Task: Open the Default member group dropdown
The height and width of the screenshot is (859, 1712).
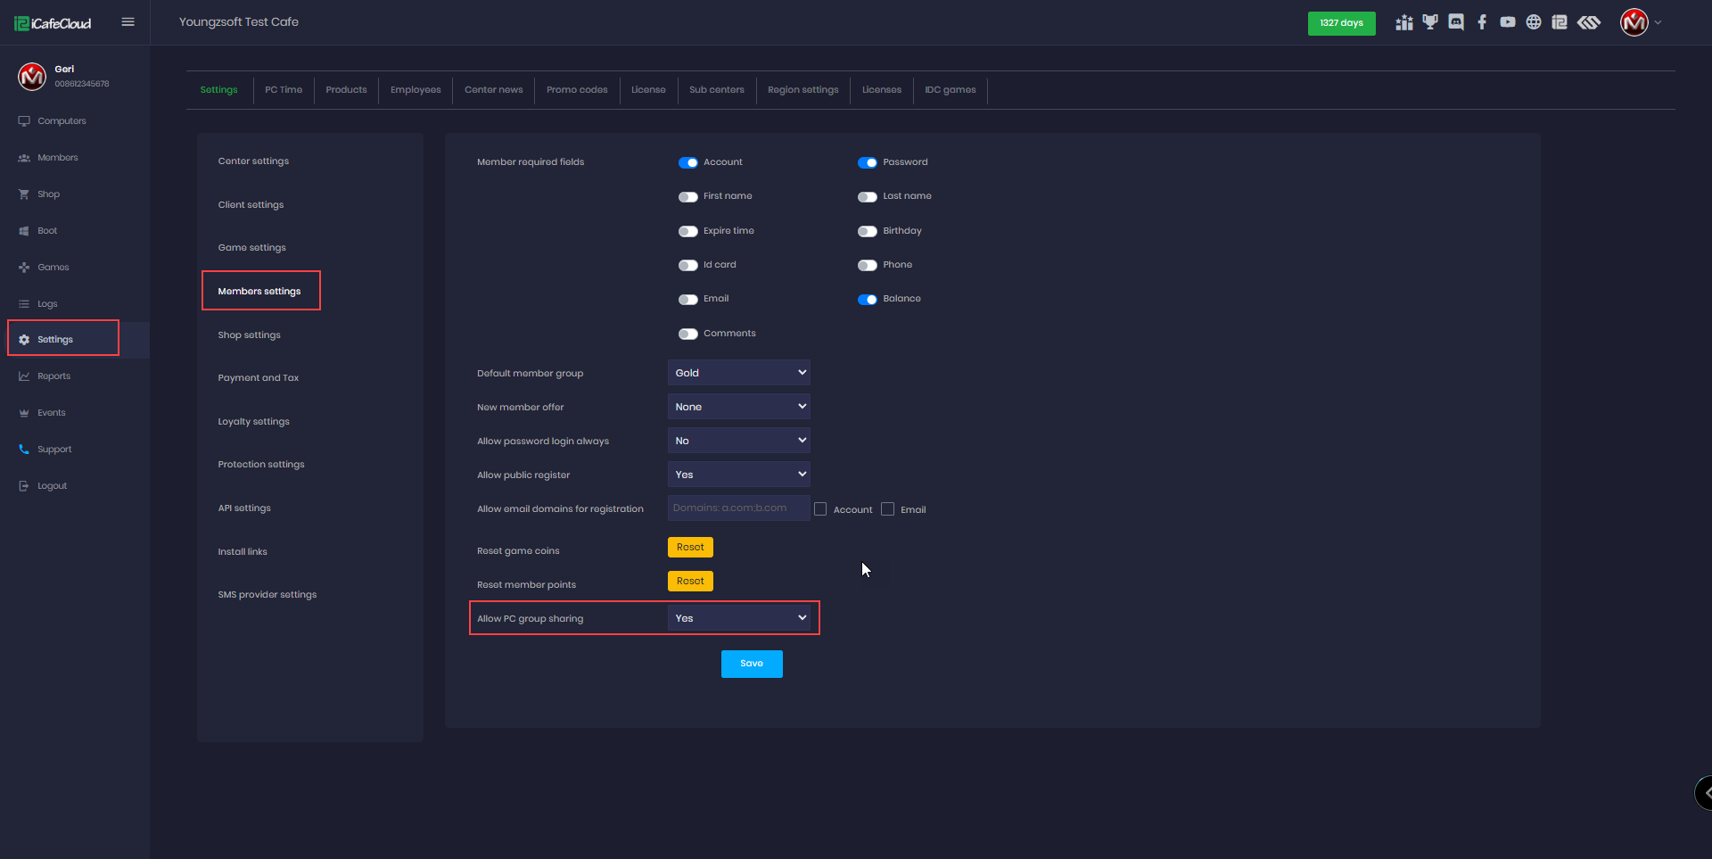Action: (738, 373)
